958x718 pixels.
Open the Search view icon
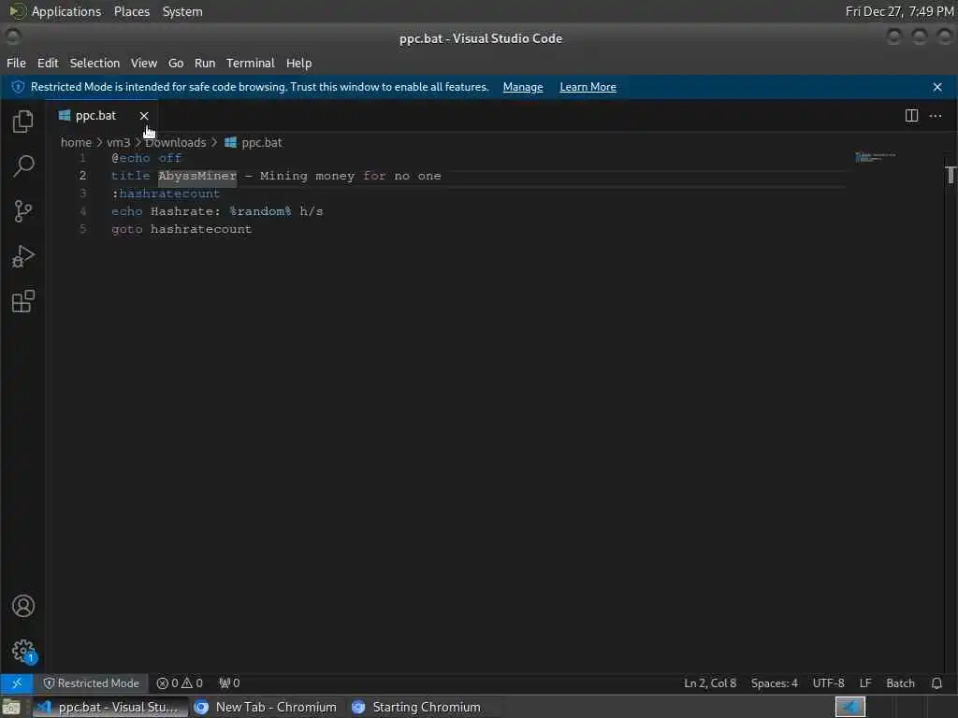coord(23,165)
